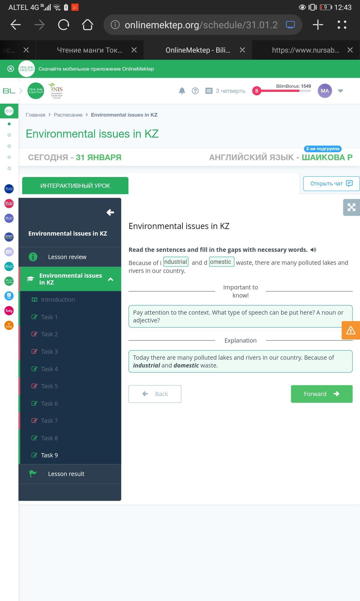The height and width of the screenshot is (601, 360).
Task: Open the Smart Nation sidebar icon
Action: coord(9,237)
